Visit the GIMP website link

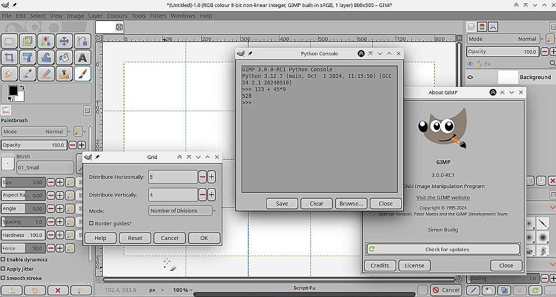click(x=443, y=197)
